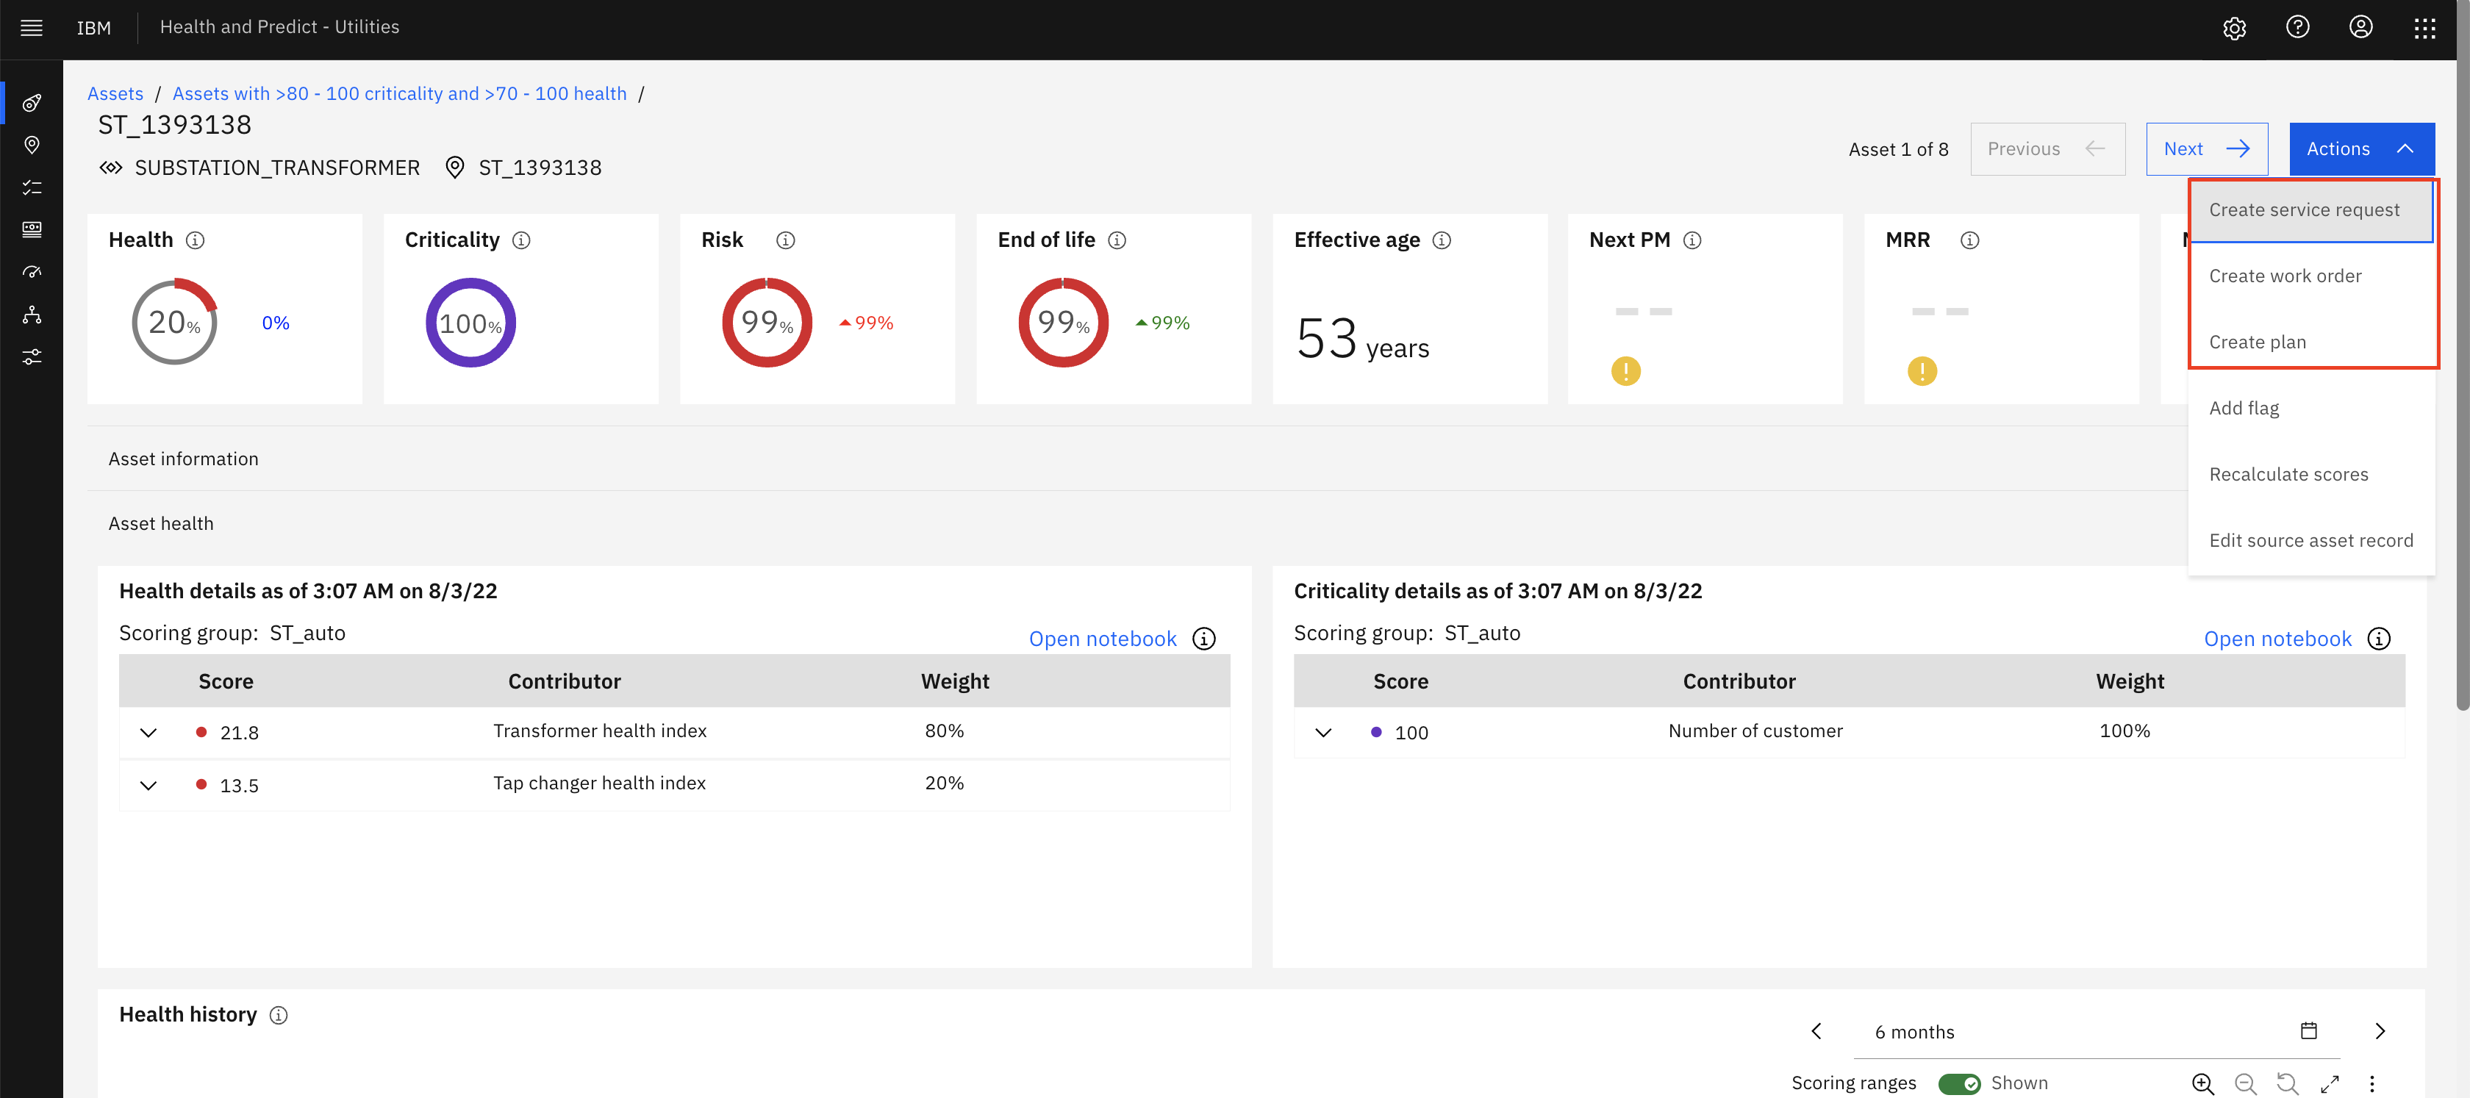Go to next time range
Screen dimensions: 2470x1098
[2380, 1031]
